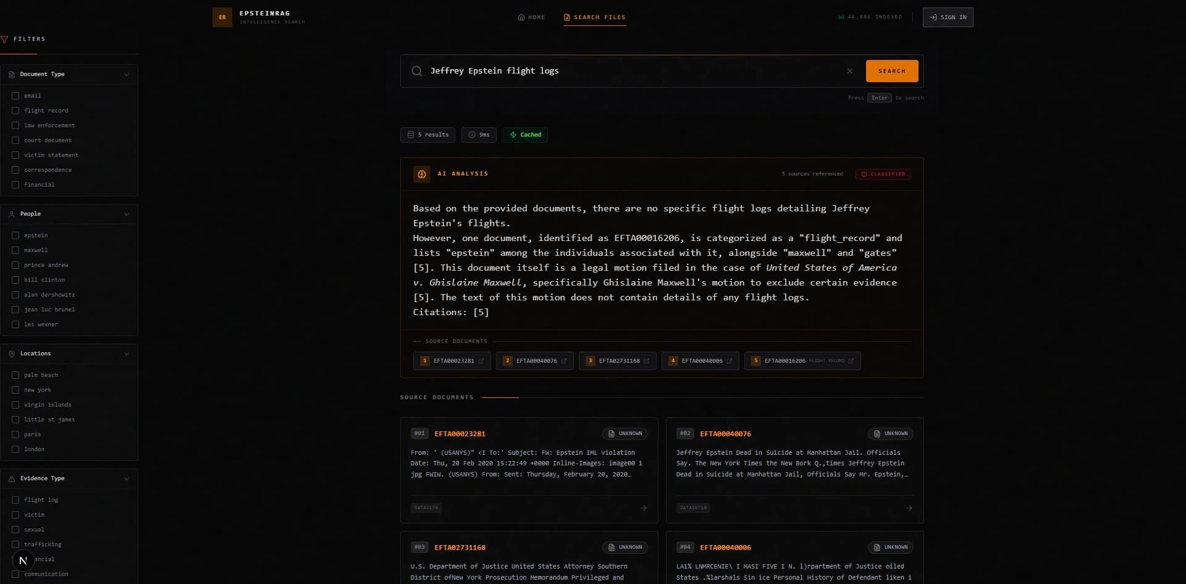Open source document EFTA00040076

(x=725, y=434)
